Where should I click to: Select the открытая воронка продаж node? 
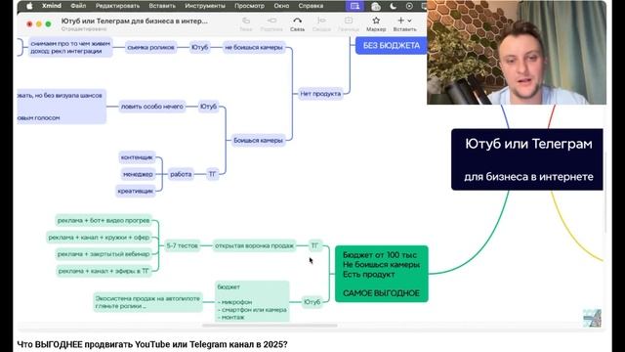(x=254, y=245)
